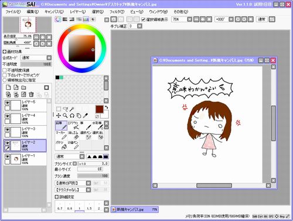Enable 下のレイヤーでクリッピング clipping checkbox
The height and width of the screenshot is (221, 293).
coord(5,75)
